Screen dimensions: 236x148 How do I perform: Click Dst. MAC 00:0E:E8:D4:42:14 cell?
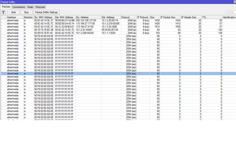point(65,24)
